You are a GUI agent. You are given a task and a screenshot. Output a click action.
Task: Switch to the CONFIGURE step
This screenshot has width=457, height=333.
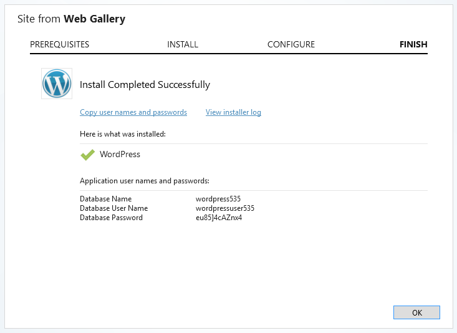pos(291,44)
